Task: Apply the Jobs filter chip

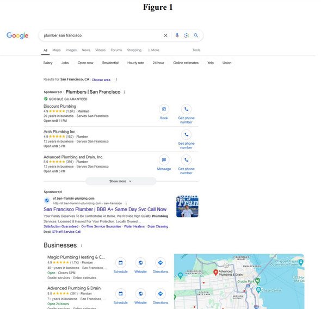Action: [65, 63]
